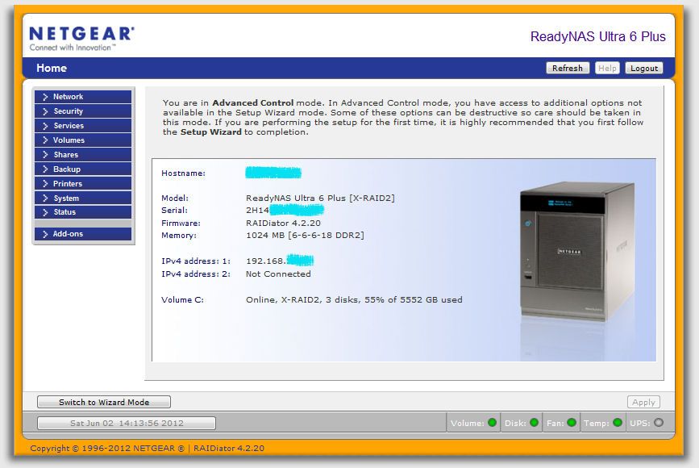The height and width of the screenshot is (468, 699).
Task: Expand the Services sidebar section
Action: (x=82, y=126)
